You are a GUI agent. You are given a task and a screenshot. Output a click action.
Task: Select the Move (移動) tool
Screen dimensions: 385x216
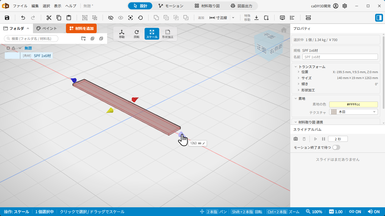[x=122, y=34]
